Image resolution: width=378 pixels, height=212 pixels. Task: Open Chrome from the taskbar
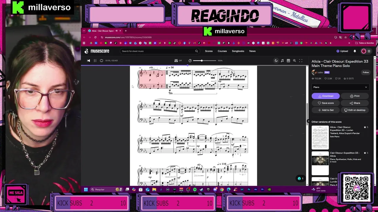[222, 189]
